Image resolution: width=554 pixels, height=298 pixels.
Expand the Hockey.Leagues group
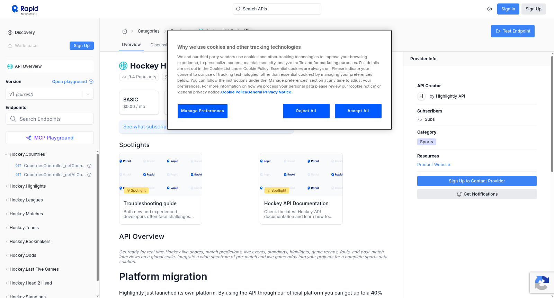(7, 200)
